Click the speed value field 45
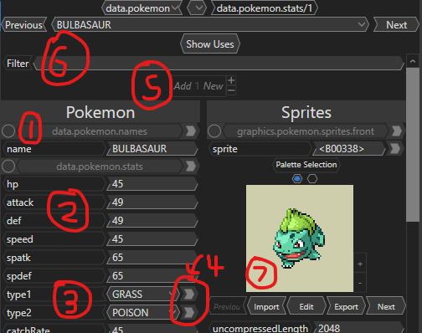 (152, 239)
